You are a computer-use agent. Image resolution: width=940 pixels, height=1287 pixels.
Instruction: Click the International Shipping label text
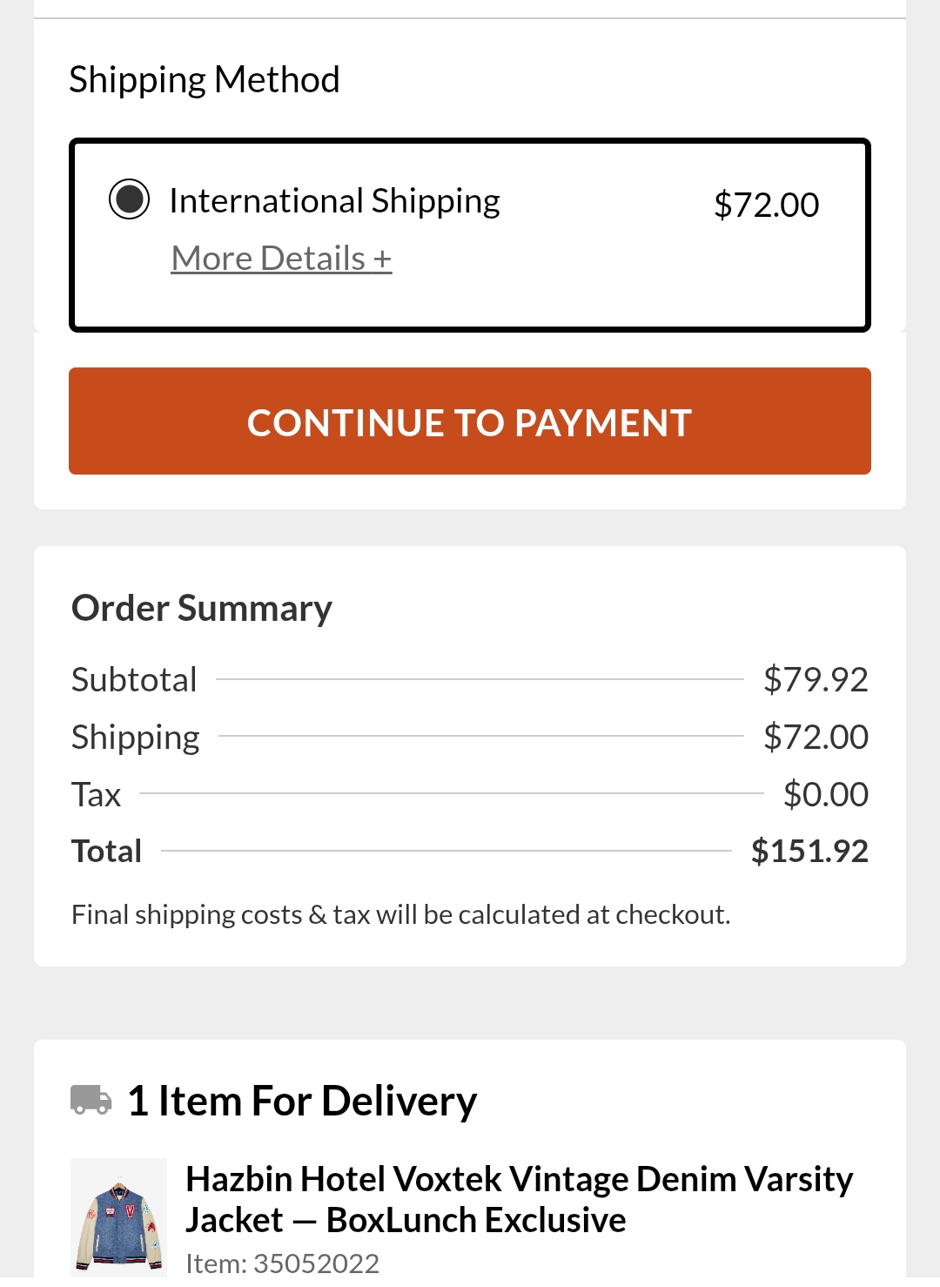[334, 201]
